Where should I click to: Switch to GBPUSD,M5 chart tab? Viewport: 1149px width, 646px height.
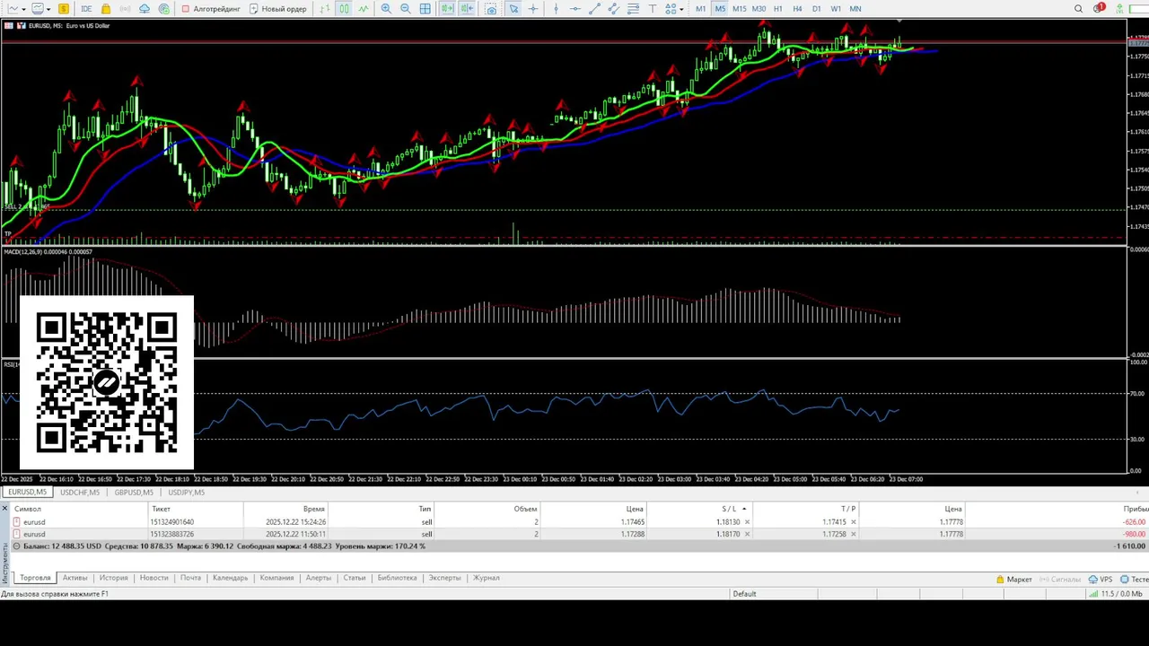coord(134,493)
